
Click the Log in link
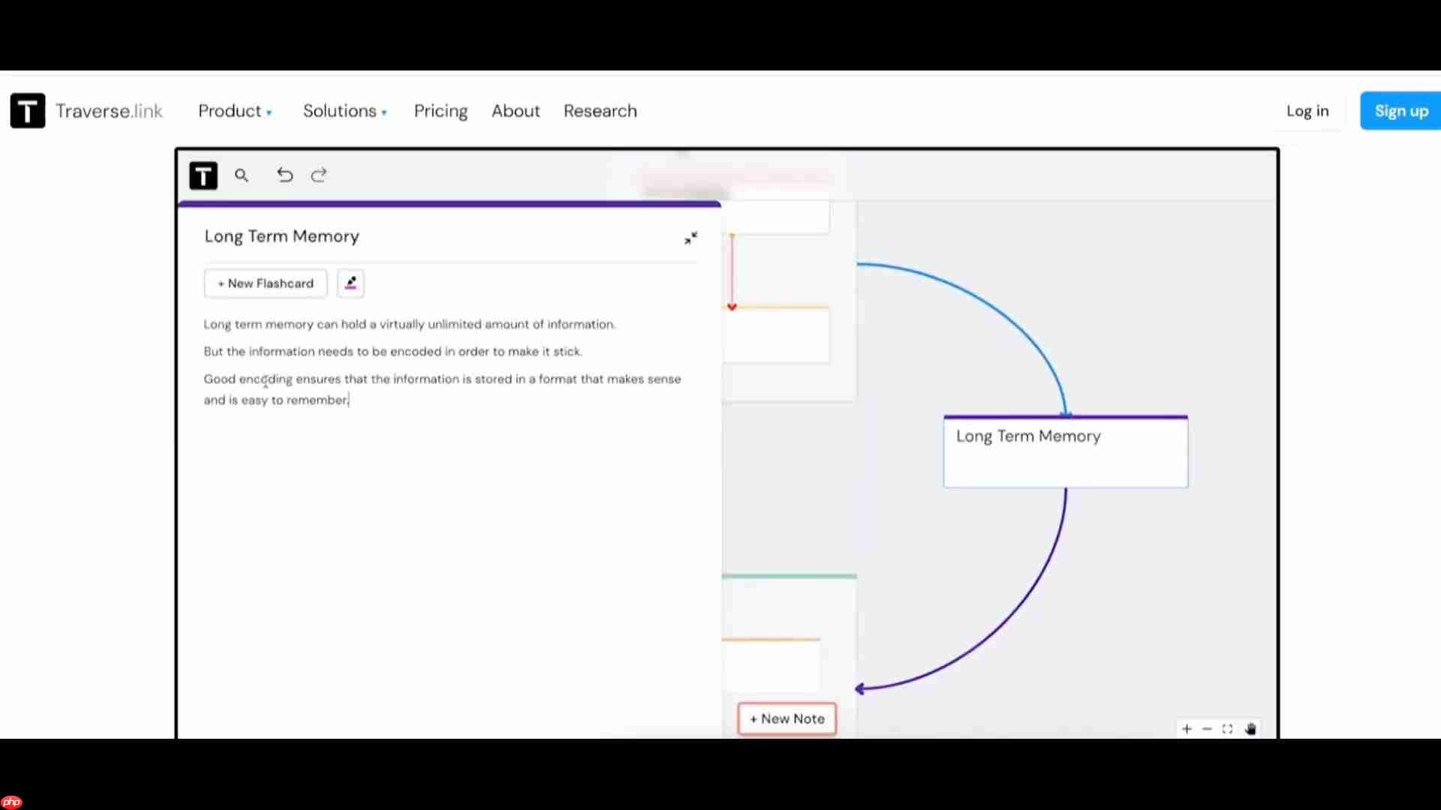[x=1307, y=111]
